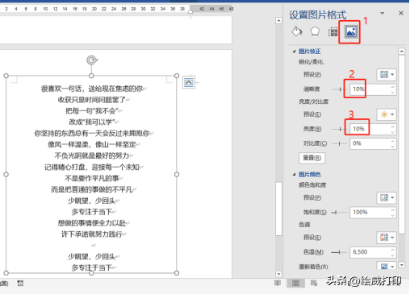Viewport: 410px width, 294px height.
Task: Click the pane scrollbar down arrow
Action: pyautogui.click(x=402, y=265)
